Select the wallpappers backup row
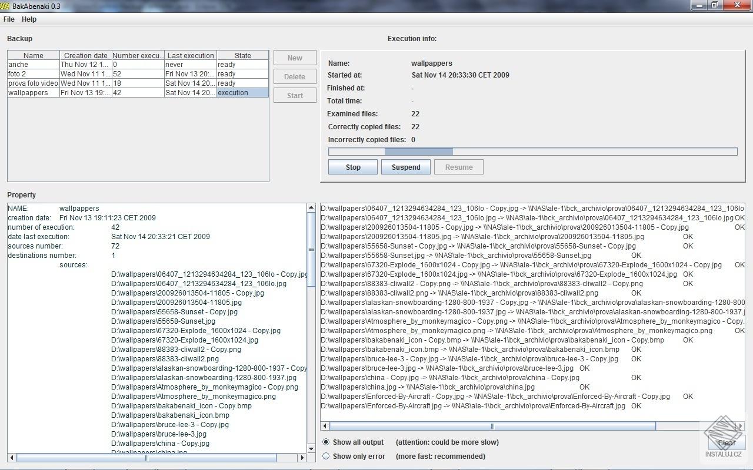Screen dimensions: 753x470 138,93
